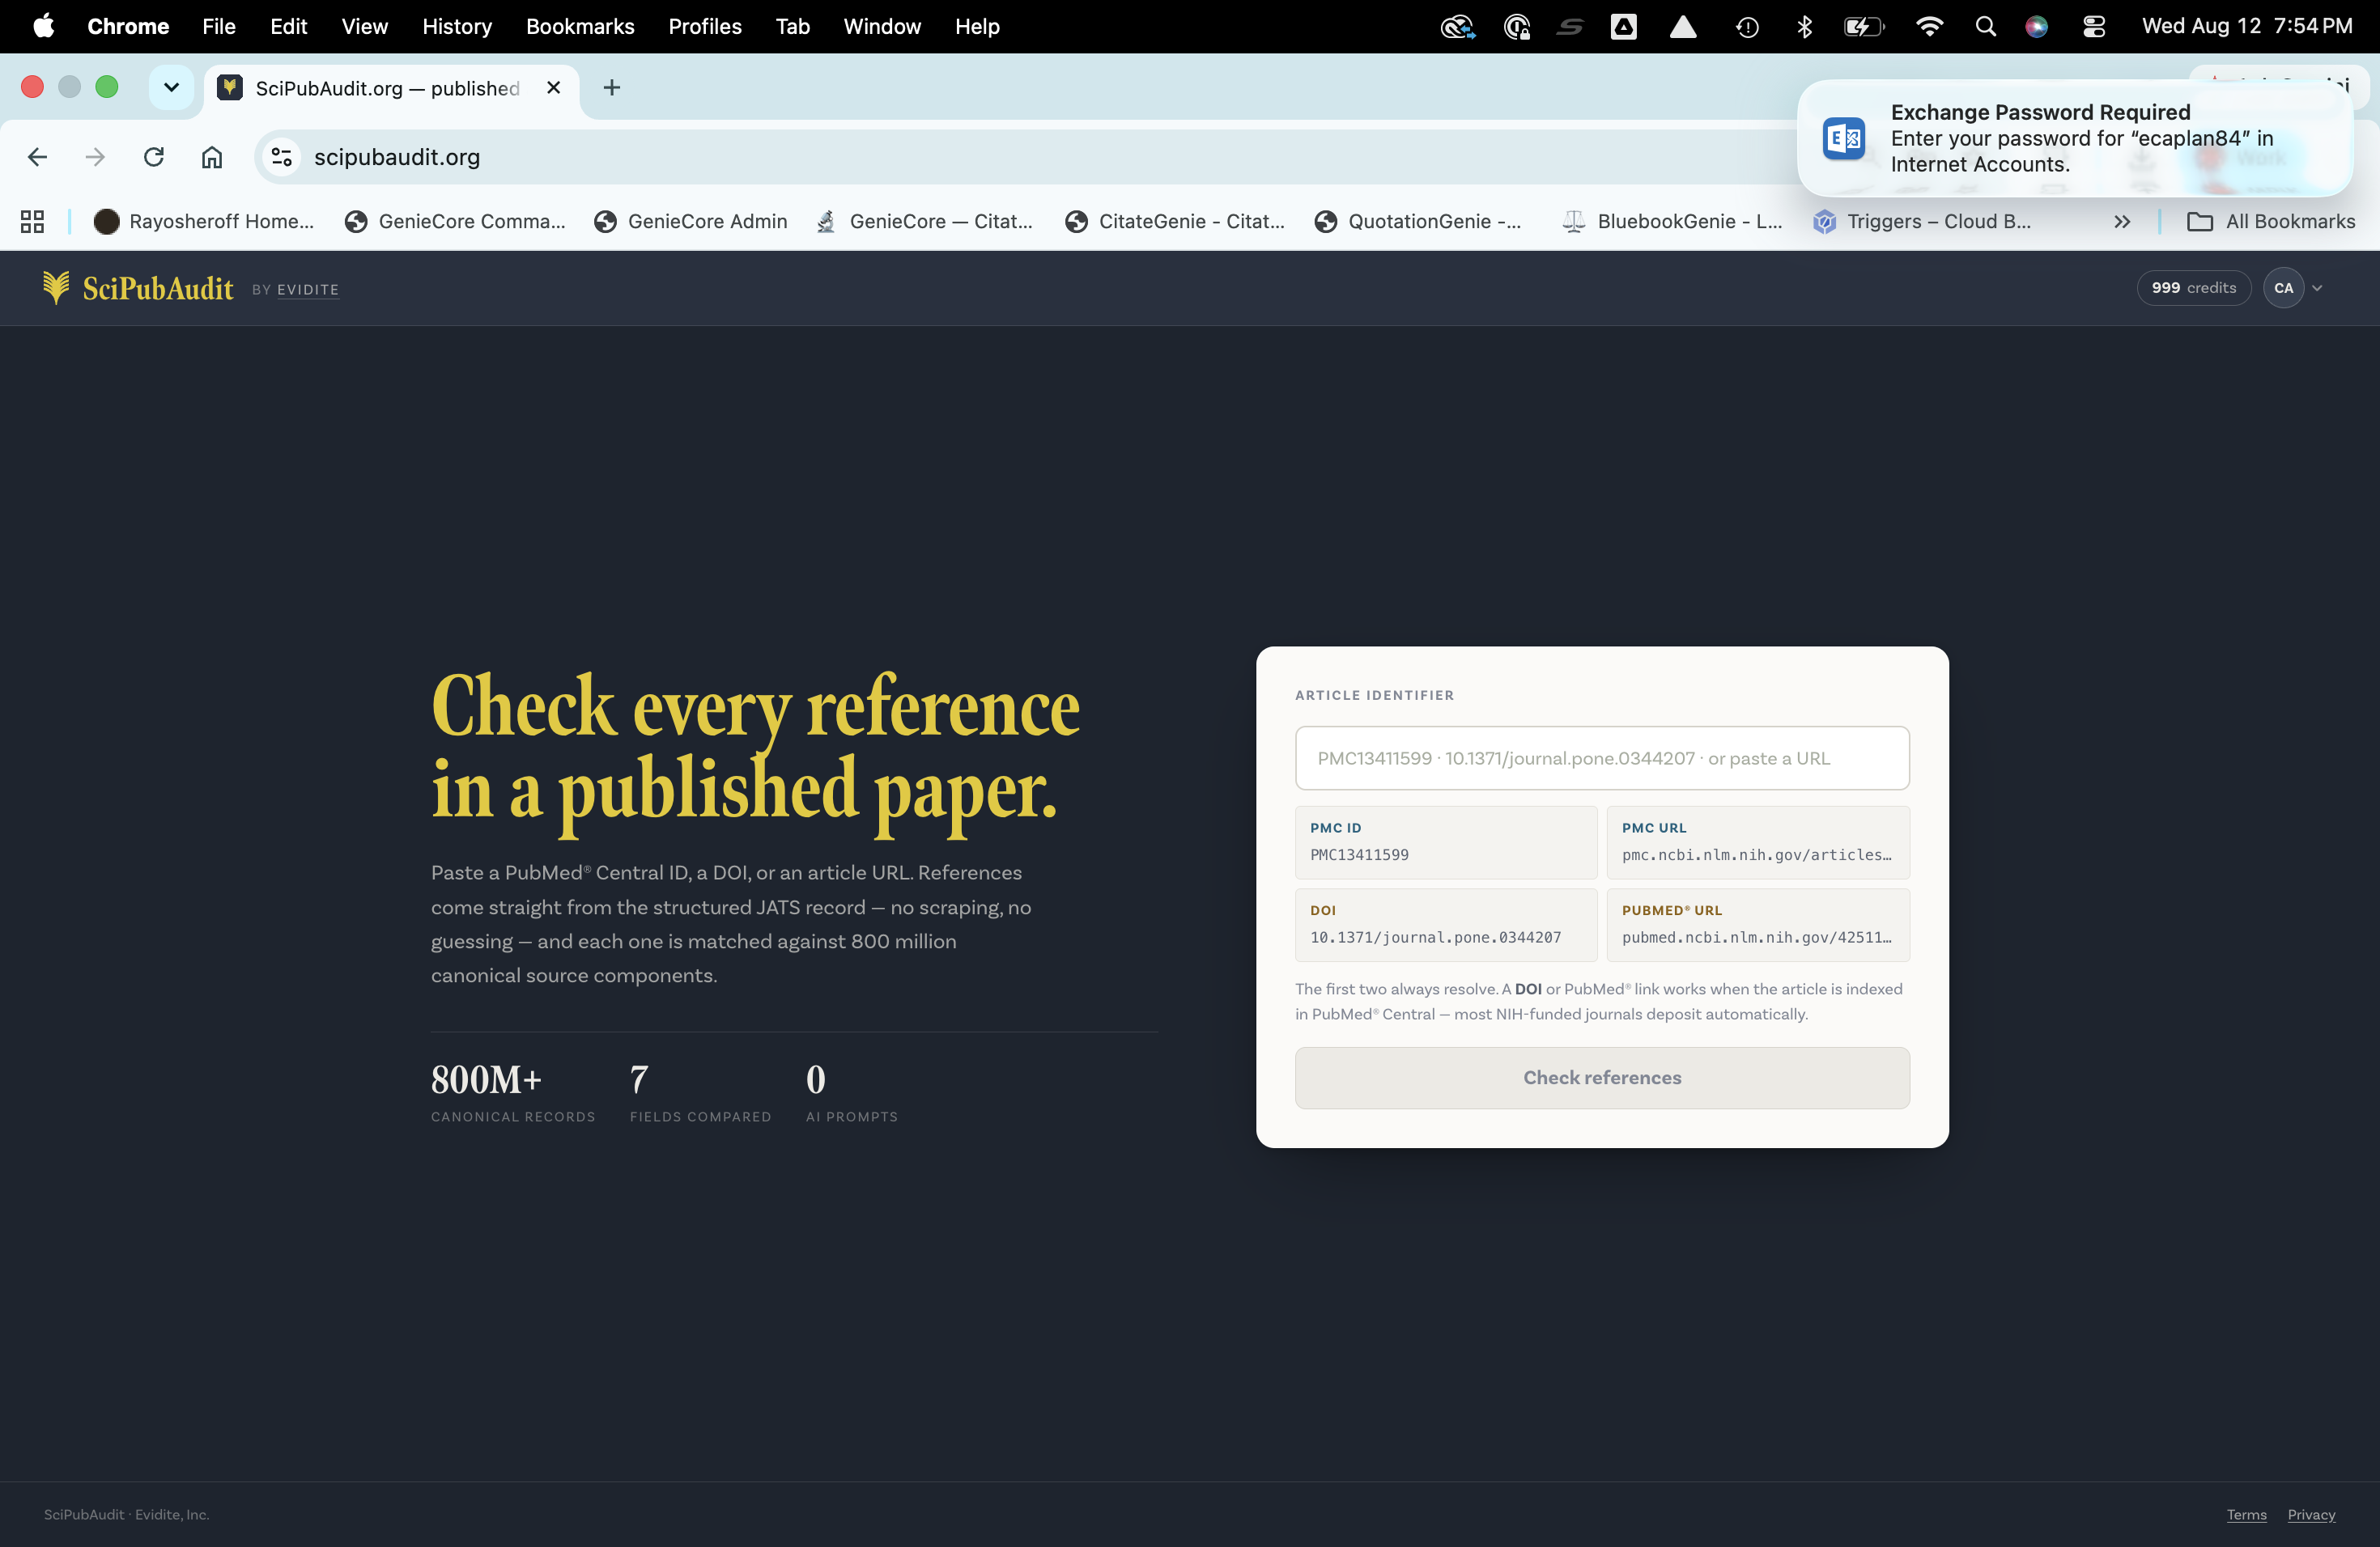Select the PubMed URL example card
The image size is (2380, 1547).
click(x=1758, y=925)
